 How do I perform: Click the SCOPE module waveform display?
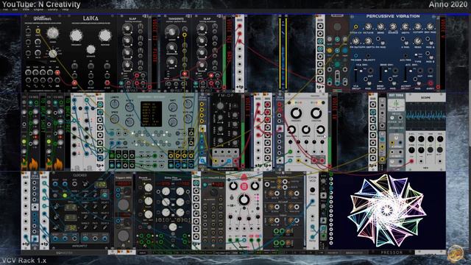point(425,116)
